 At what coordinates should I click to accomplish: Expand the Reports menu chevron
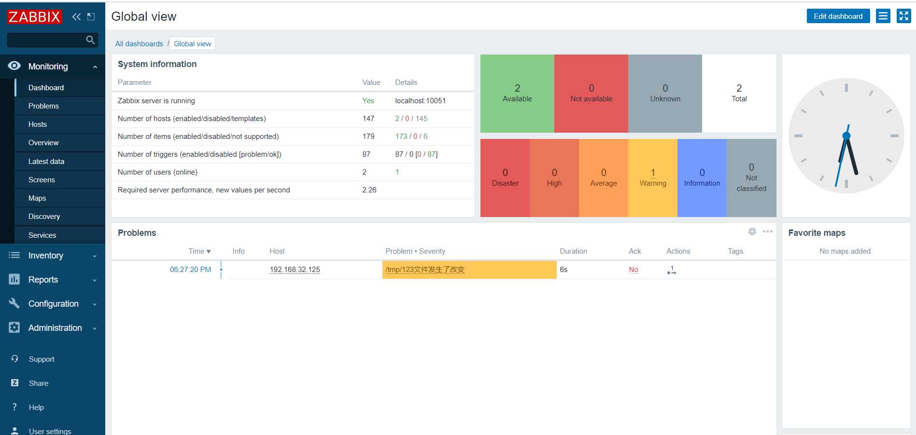[95, 280]
